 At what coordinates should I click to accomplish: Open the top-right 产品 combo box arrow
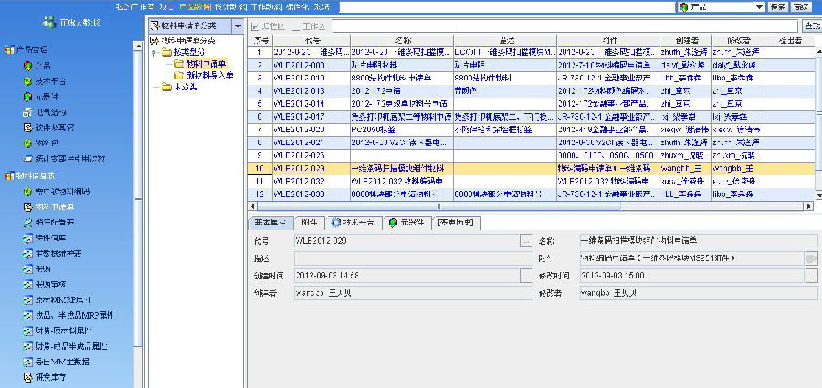(759, 6)
